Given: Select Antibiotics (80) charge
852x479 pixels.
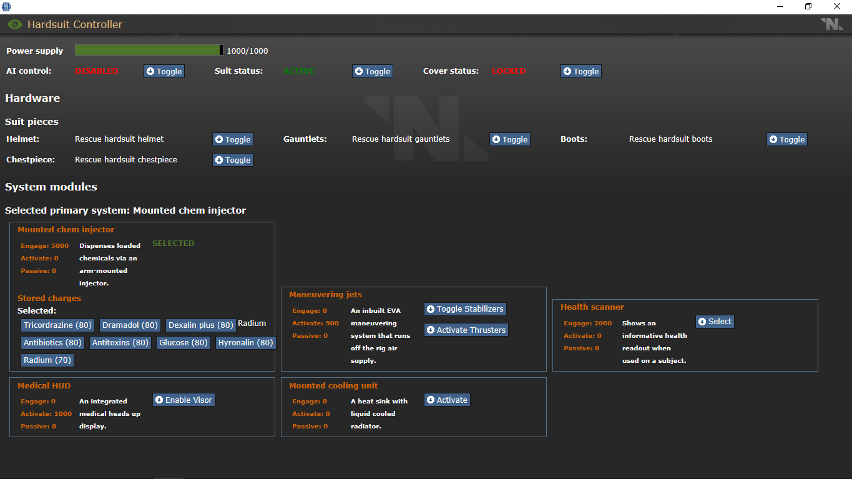Looking at the screenshot, I should tap(53, 342).
